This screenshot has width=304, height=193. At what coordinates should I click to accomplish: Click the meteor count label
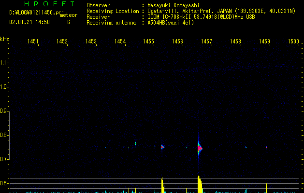tap(69, 15)
